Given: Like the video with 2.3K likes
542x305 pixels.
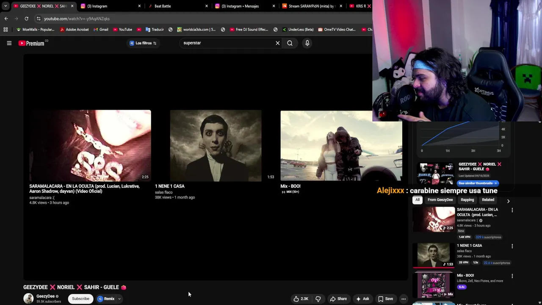Looking at the screenshot, I should coord(301,299).
